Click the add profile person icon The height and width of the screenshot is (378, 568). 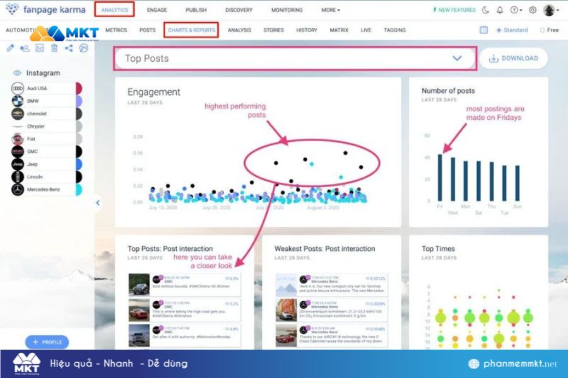point(25,48)
